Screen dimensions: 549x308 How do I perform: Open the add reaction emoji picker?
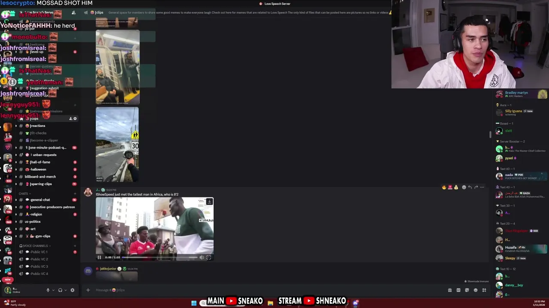point(464,187)
